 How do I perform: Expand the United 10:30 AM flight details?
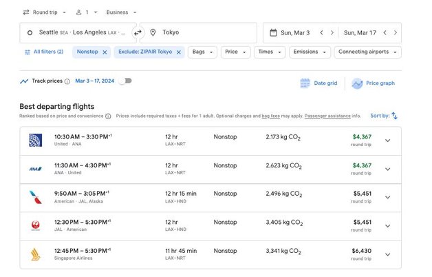pos(388,141)
